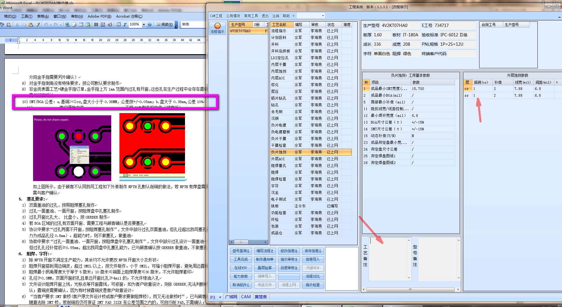The width and height of the screenshot is (562, 307).
Task: Expand Word toolbar options arrow
Action: pos(176,25)
